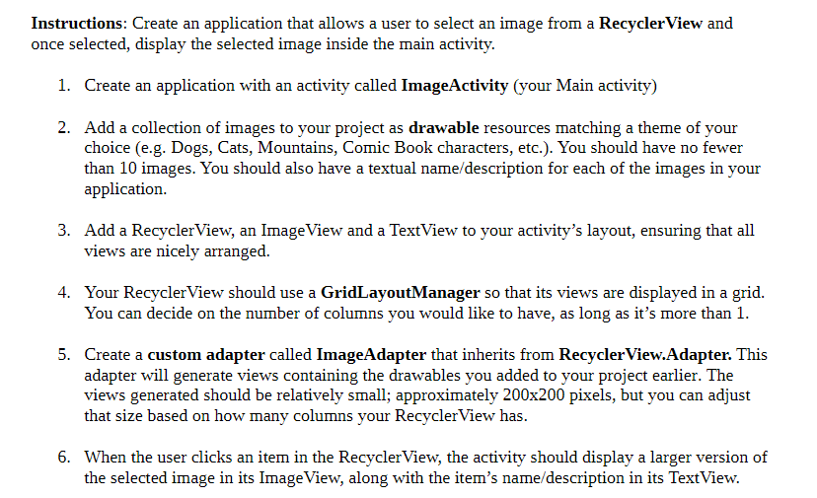
Task: Click the text "(your Main activity)"
Action: 585,86
